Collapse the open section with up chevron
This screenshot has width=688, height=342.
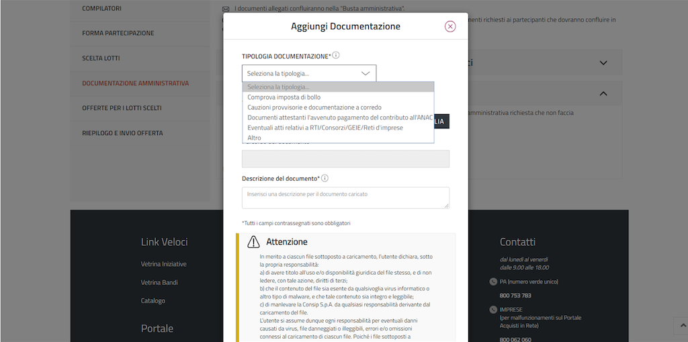pos(603,94)
